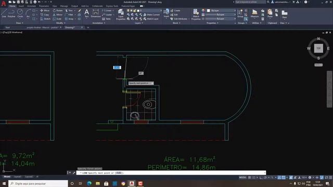Select the Arc tool
This screenshot has height=187, width=333.
pos(28,14)
